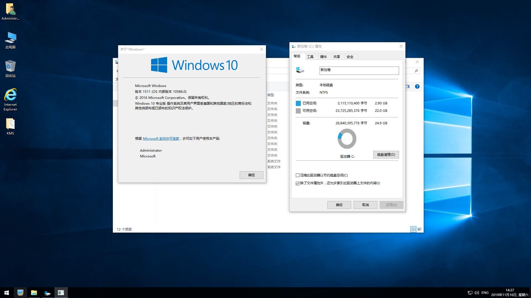Click the drive icon in properties dialog
This screenshot has height=298, width=531.
[x=300, y=70]
